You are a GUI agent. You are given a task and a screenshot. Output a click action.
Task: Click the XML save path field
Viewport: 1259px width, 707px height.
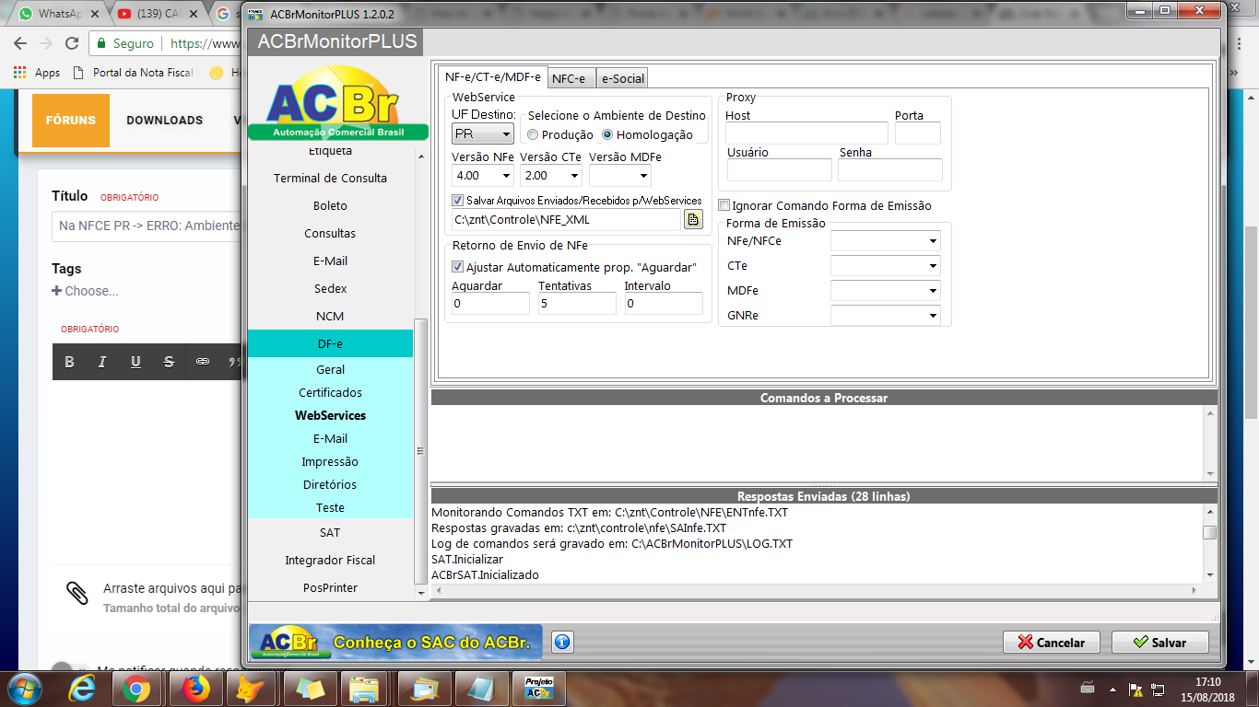point(566,220)
